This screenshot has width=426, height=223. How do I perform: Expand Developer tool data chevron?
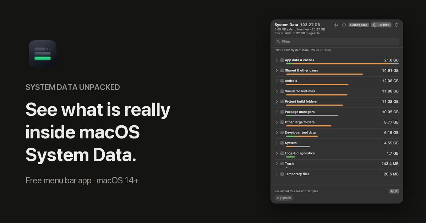pyautogui.click(x=277, y=132)
